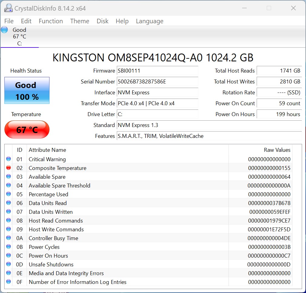Open the Theme menu
This screenshot has width=306, height=293.
point(80,21)
